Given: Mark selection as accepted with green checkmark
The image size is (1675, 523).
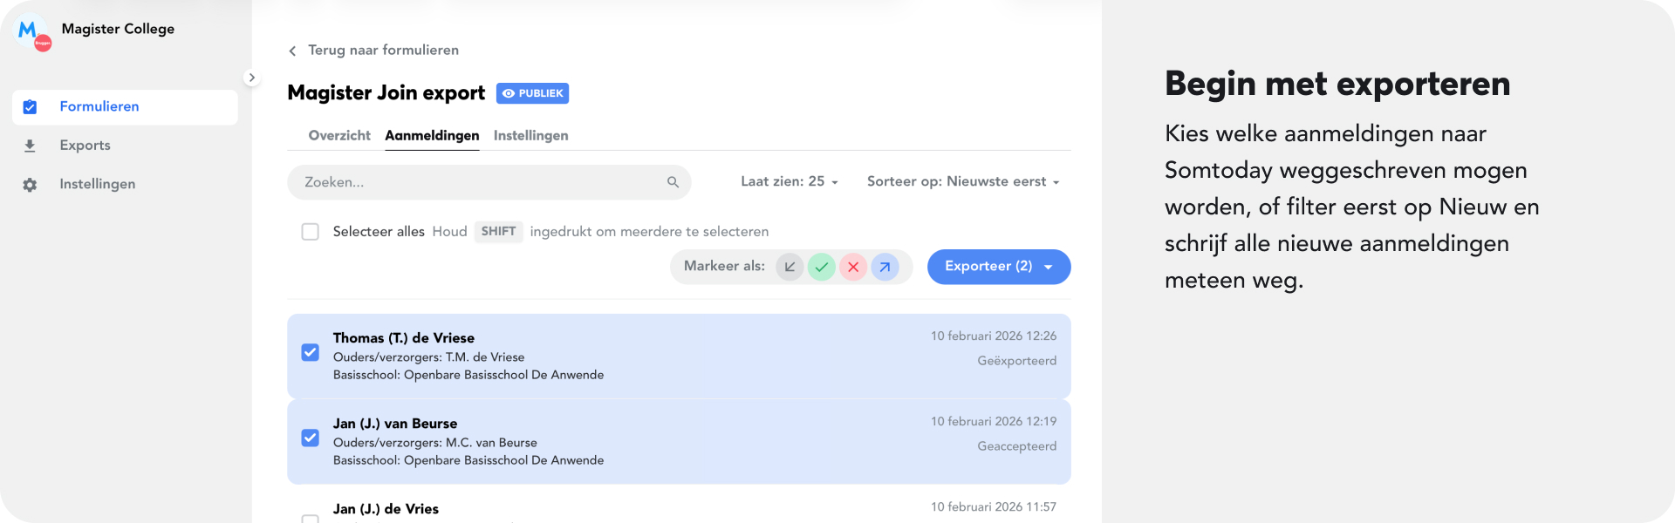Looking at the screenshot, I should (x=821, y=267).
